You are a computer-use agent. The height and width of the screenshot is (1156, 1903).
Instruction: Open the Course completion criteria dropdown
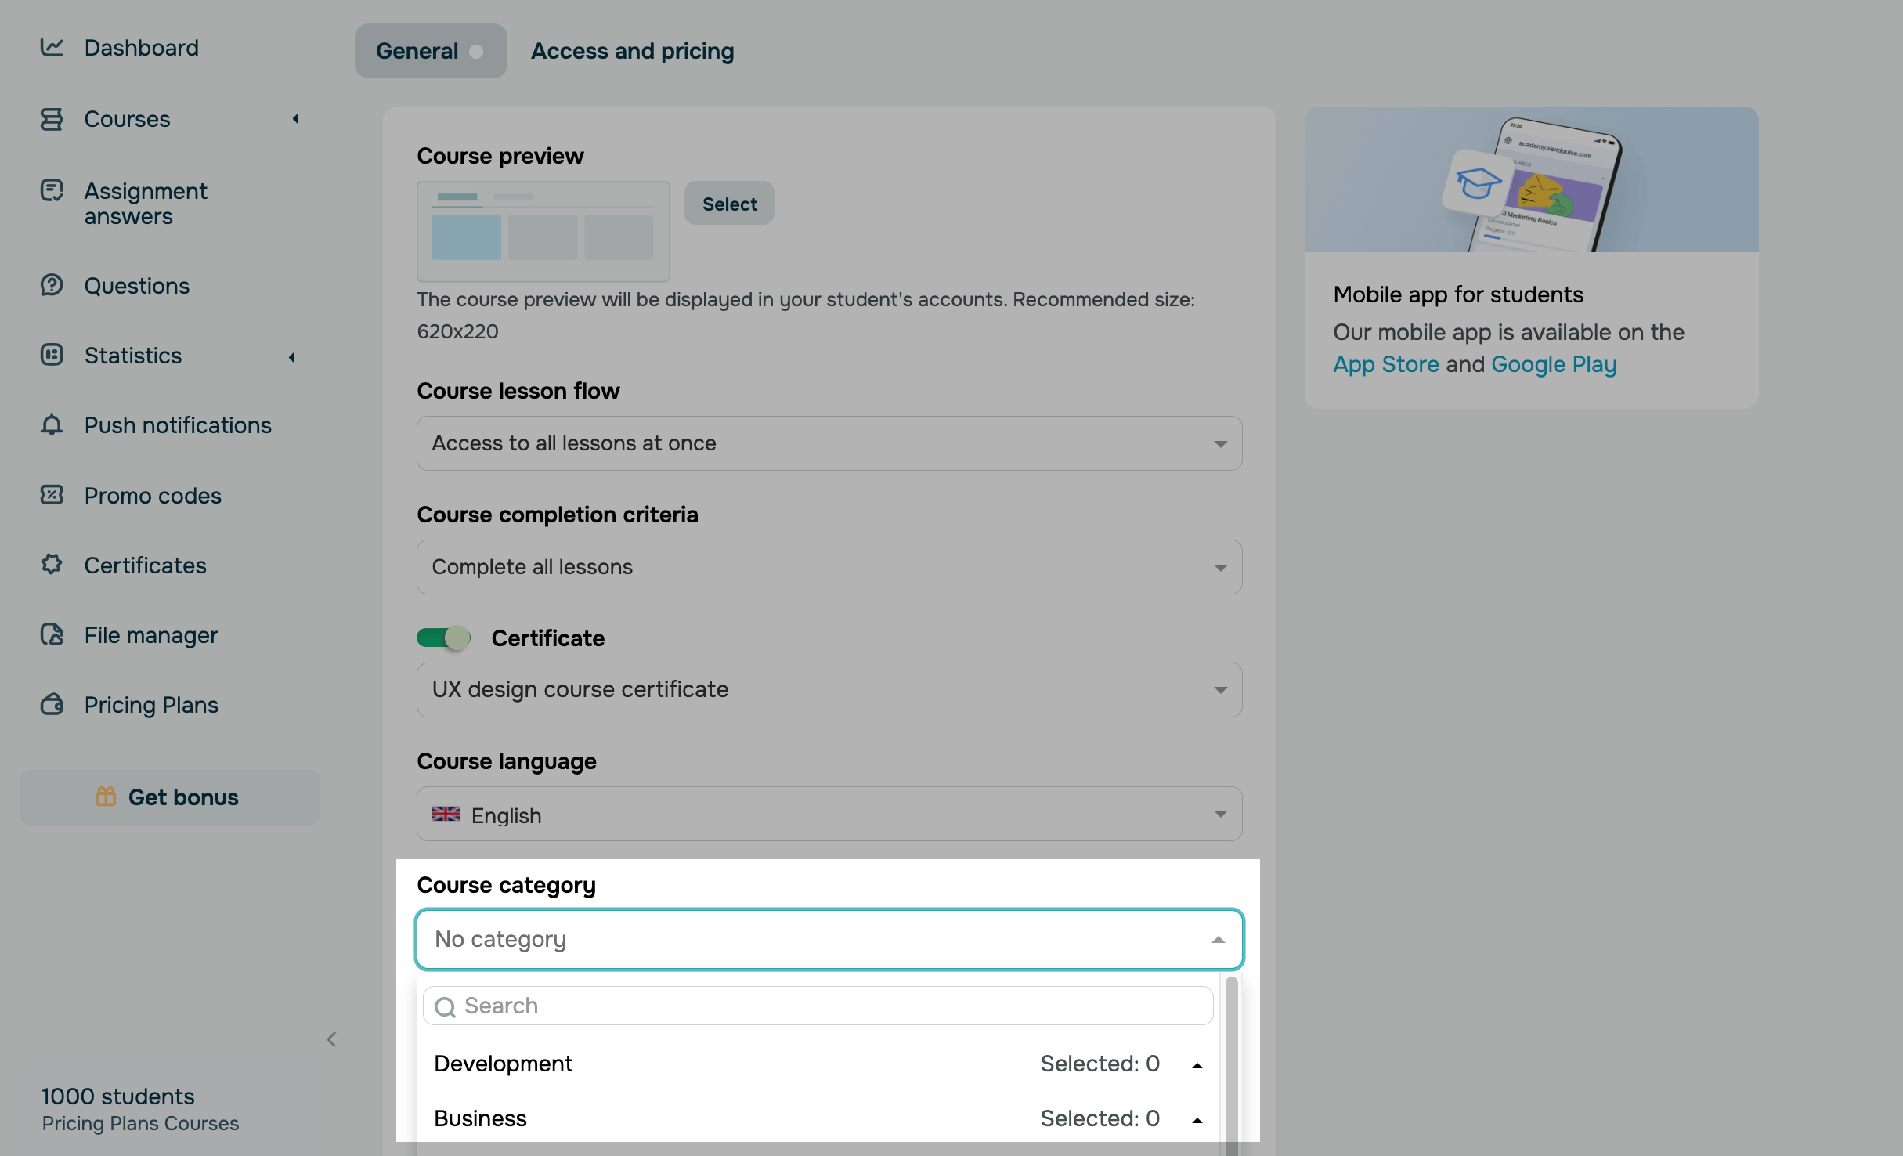click(829, 567)
